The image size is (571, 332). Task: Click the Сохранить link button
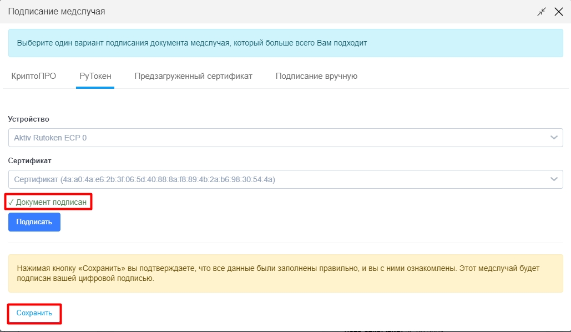34,313
